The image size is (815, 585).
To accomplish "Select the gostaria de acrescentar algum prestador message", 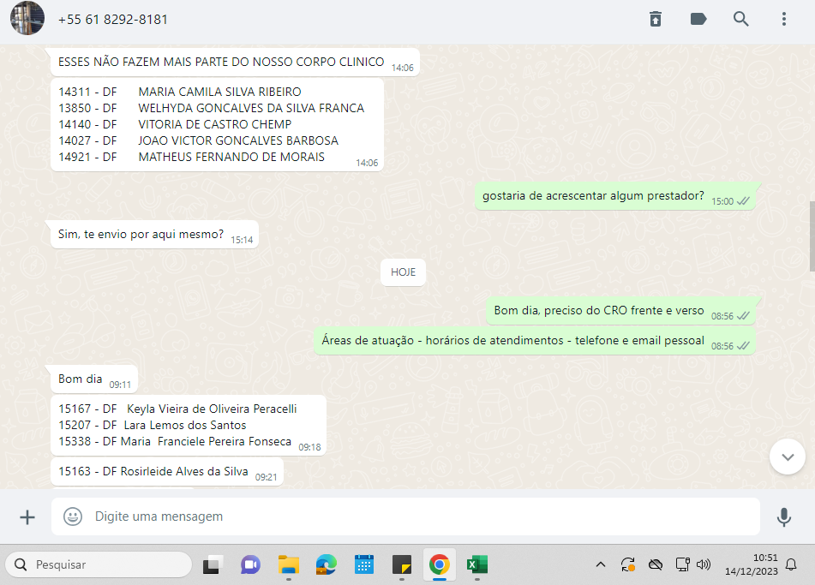I will tap(614, 196).
